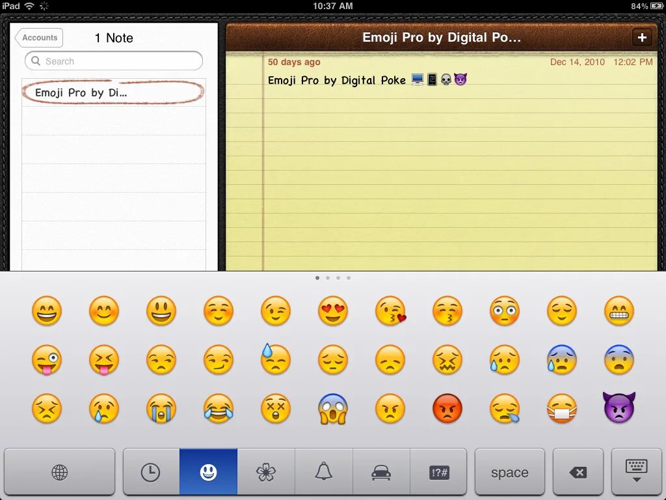Tap the dizzy X-eyes face emoji
This screenshot has height=500, width=666.
point(276,409)
